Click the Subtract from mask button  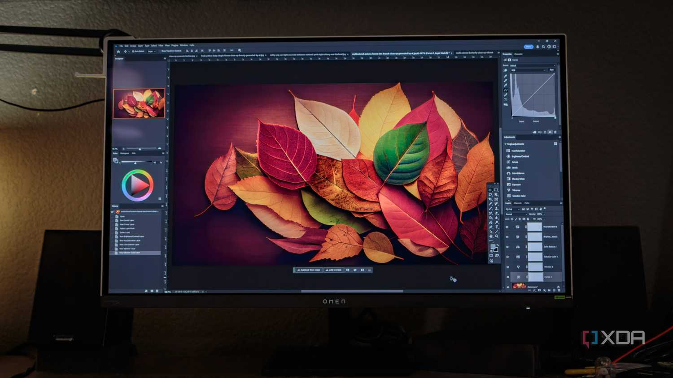pyautogui.click(x=309, y=270)
